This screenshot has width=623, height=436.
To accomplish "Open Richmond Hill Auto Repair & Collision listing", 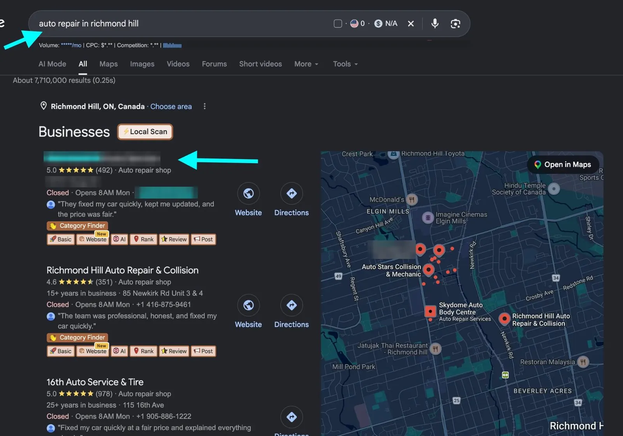I will click(123, 270).
